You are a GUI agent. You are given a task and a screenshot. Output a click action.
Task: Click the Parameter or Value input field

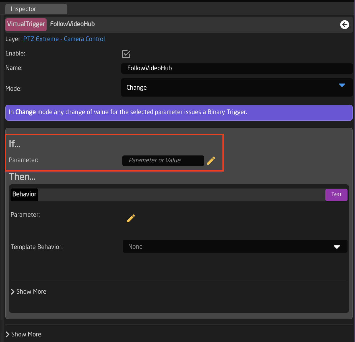click(x=163, y=160)
